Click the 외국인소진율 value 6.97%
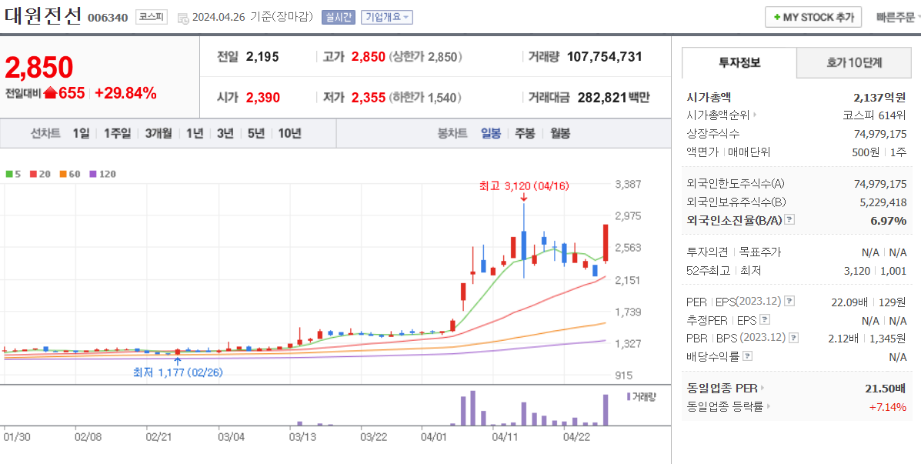The width and height of the screenshot is (921, 464). (888, 221)
